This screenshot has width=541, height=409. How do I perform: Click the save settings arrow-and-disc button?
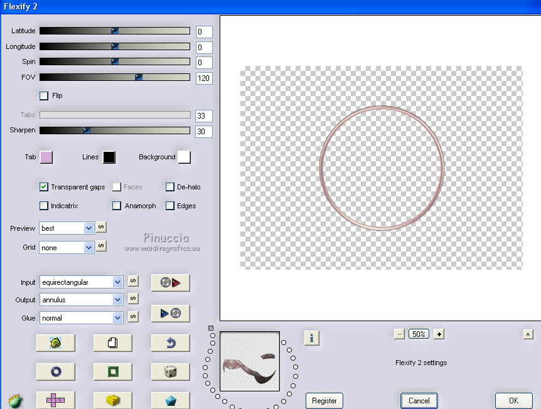[171, 314]
